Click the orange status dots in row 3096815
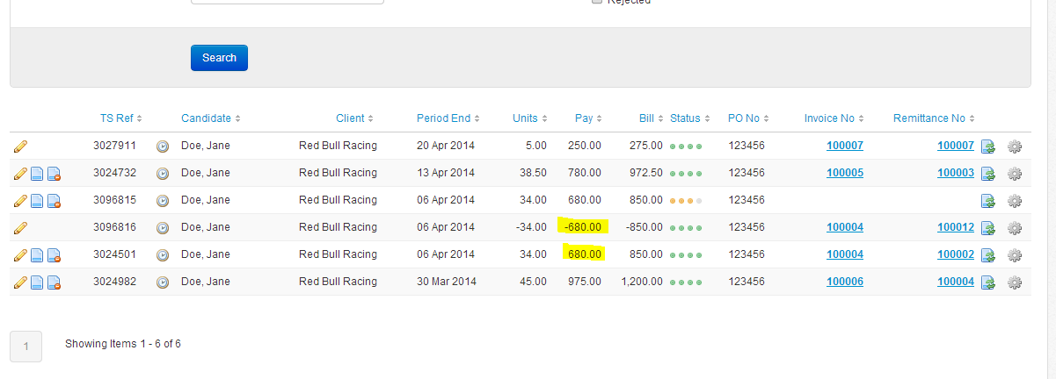1056x379 pixels. (687, 201)
